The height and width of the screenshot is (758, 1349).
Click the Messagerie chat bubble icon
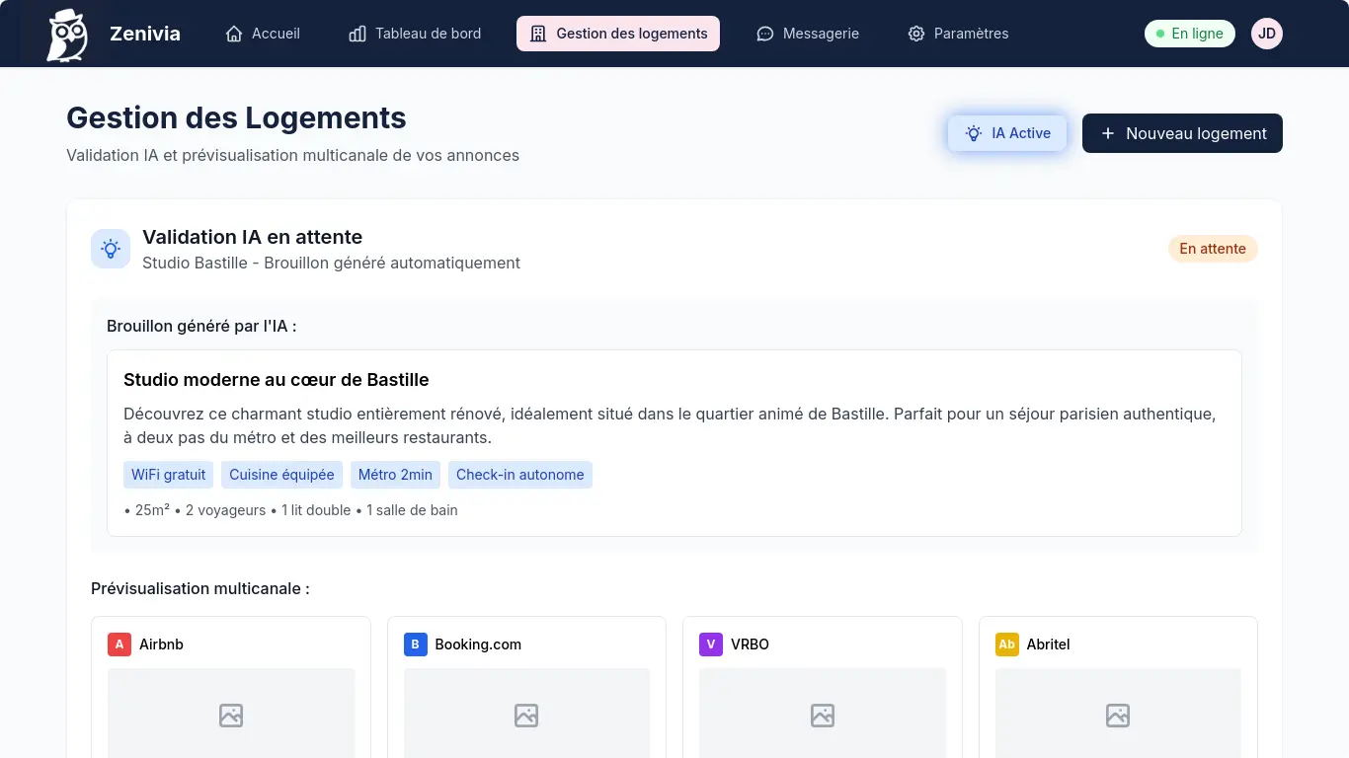[764, 33]
